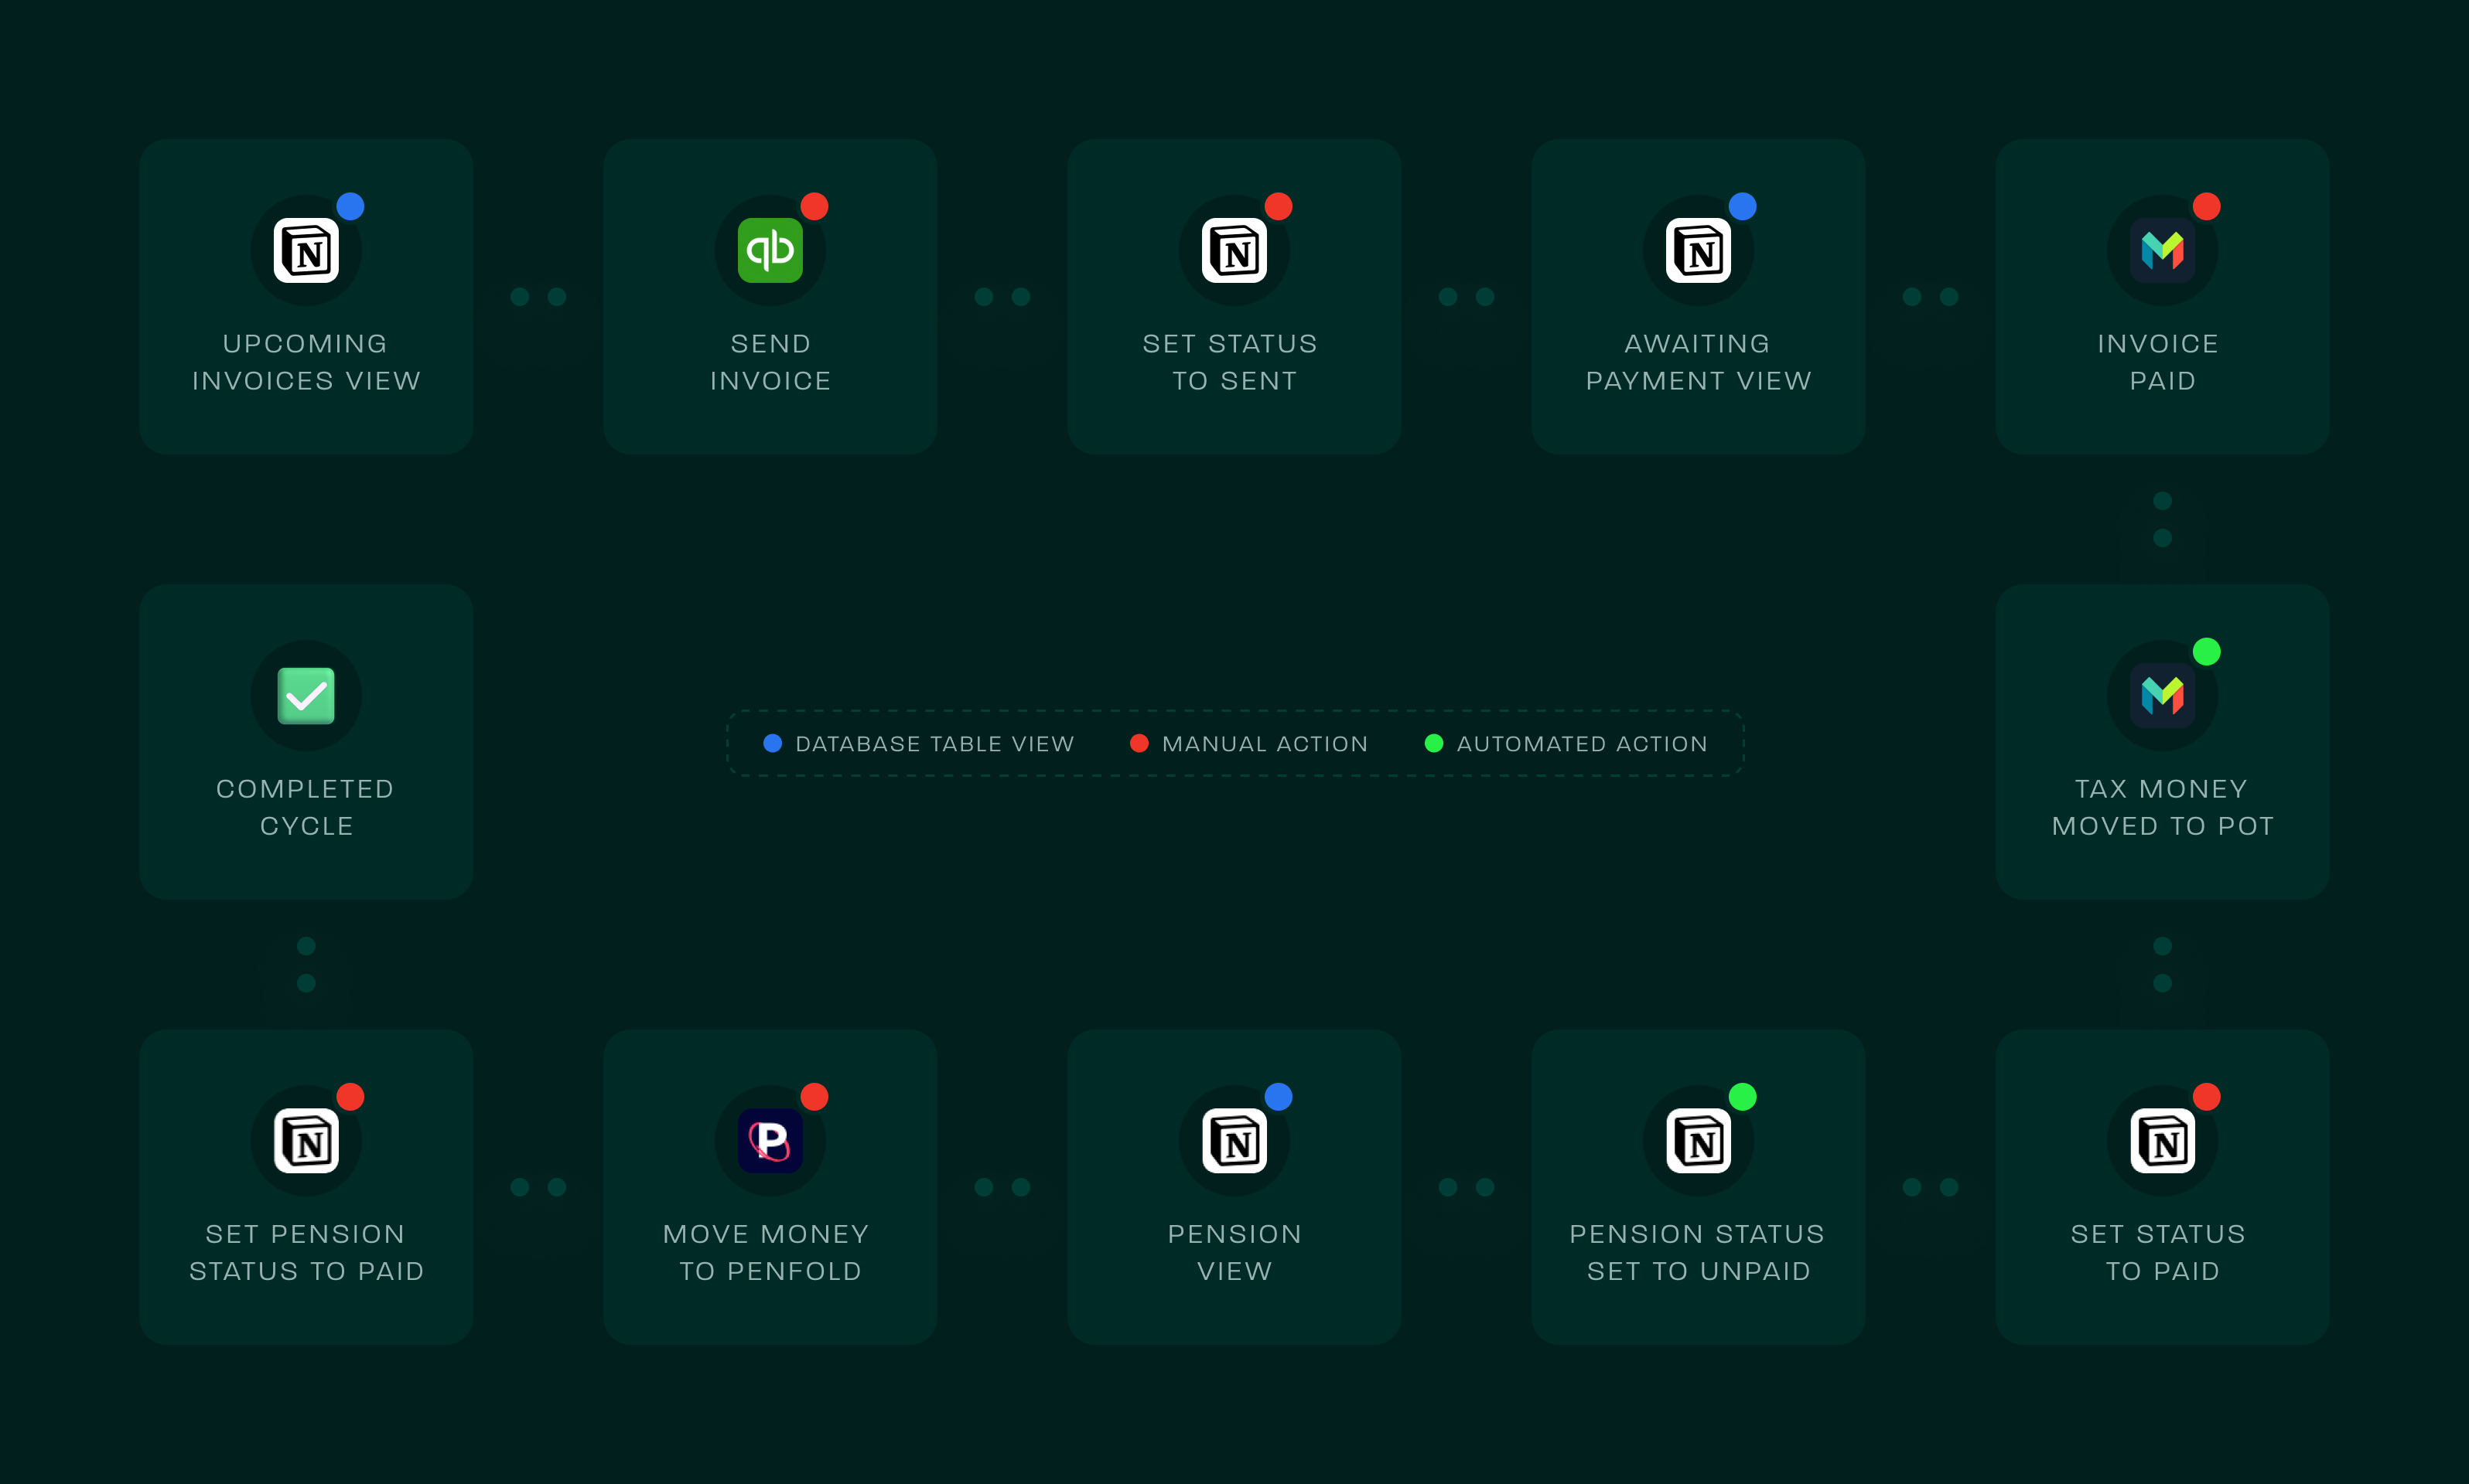Viewport: 2469px width, 1484px height.
Task: Click Manual Action legend label
Action: (x=1264, y=744)
